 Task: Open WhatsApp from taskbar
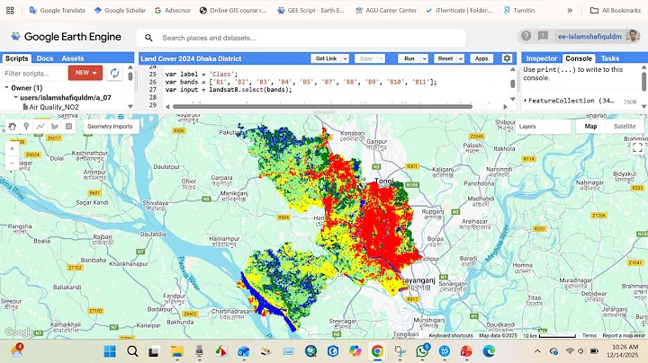tap(422, 351)
